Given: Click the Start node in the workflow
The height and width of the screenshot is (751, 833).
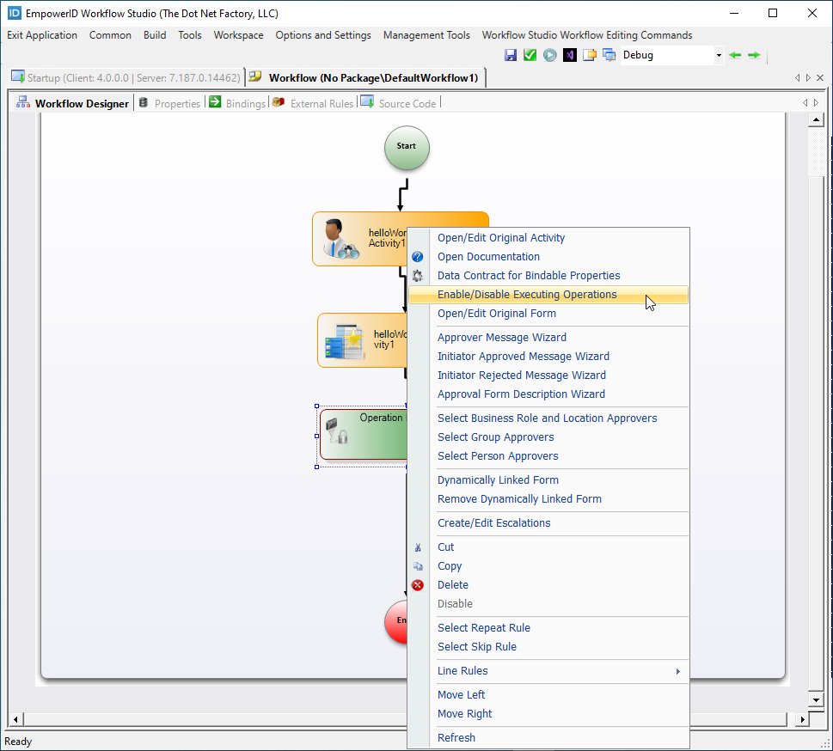Looking at the screenshot, I should [407, 147].
